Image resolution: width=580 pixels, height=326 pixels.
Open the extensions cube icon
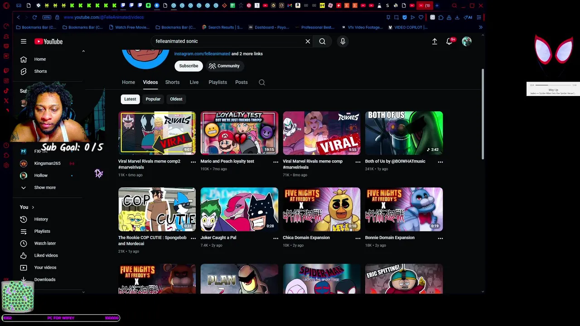[440, 17]
